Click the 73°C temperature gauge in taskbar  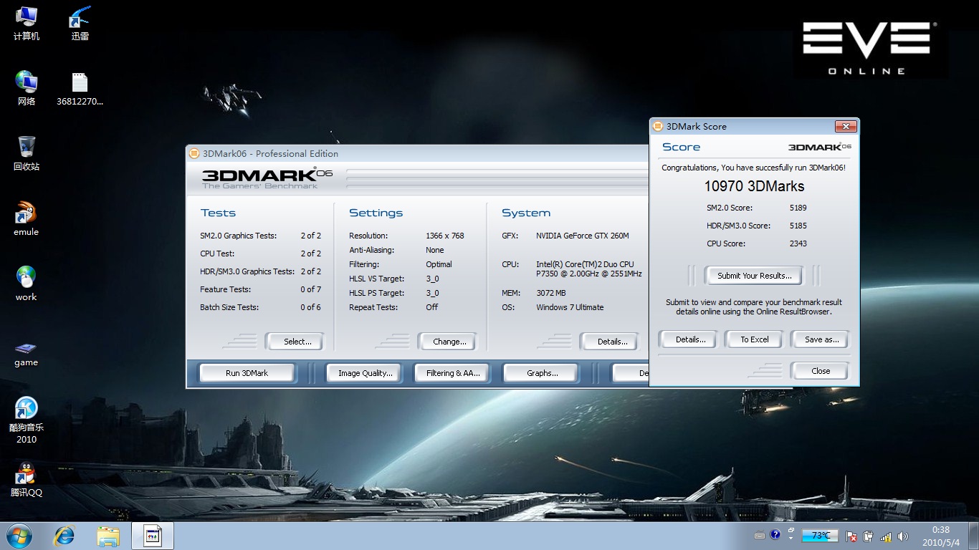tap(821, 535)
